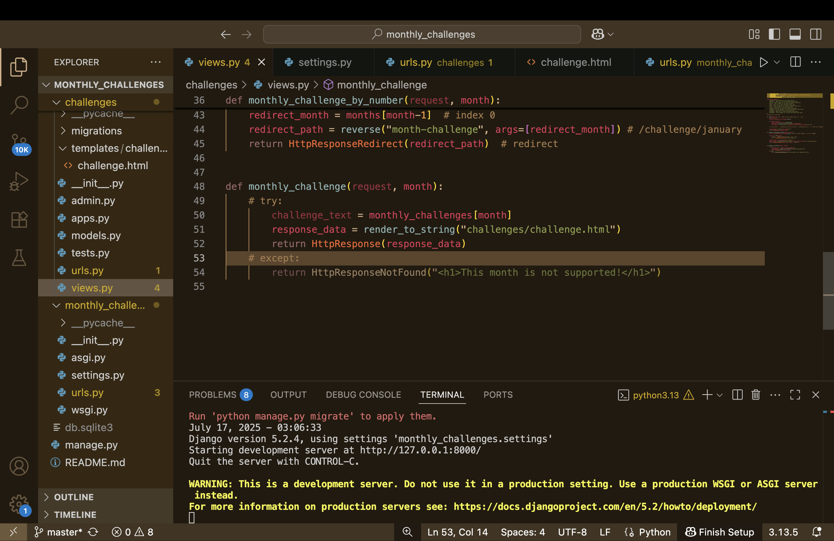Image resolution: width=834 pixels, height=541 pixels.
Task: Open db.sqlite3 in the explorer
Action: click(x=105, y=427)
